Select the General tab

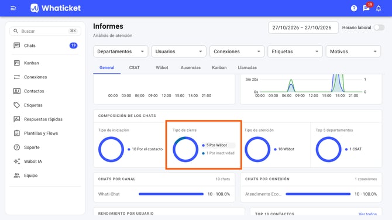pos(106,67)
